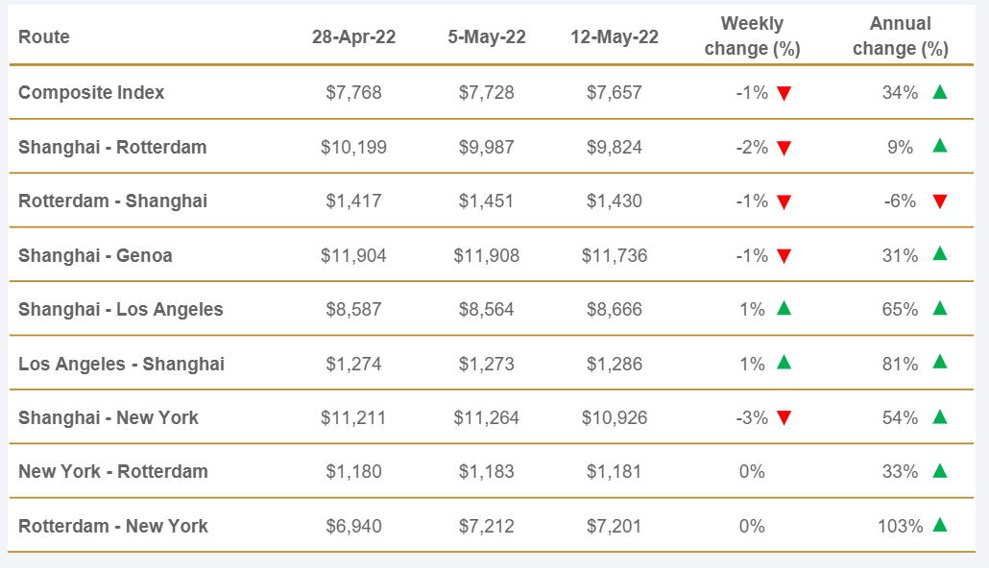
Task: Click red down arrow for Shanghai - Rotterdam weekly change
Action: tap(784, 148)
